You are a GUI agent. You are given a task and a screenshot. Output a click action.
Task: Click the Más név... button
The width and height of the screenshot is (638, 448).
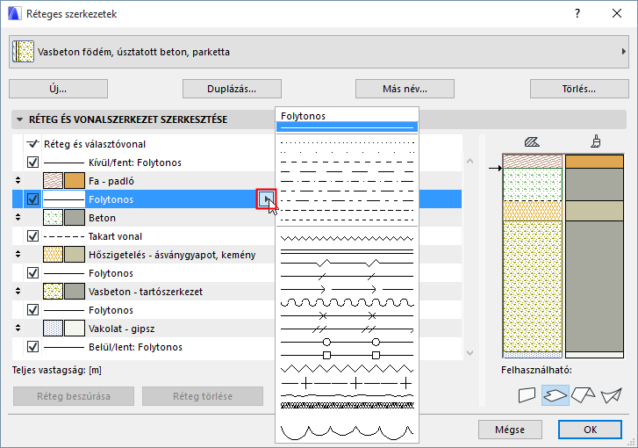point(405,89)
